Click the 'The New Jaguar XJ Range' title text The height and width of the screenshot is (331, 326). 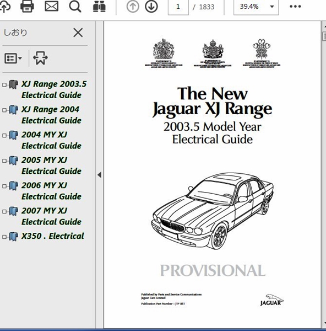click(213, 102)
